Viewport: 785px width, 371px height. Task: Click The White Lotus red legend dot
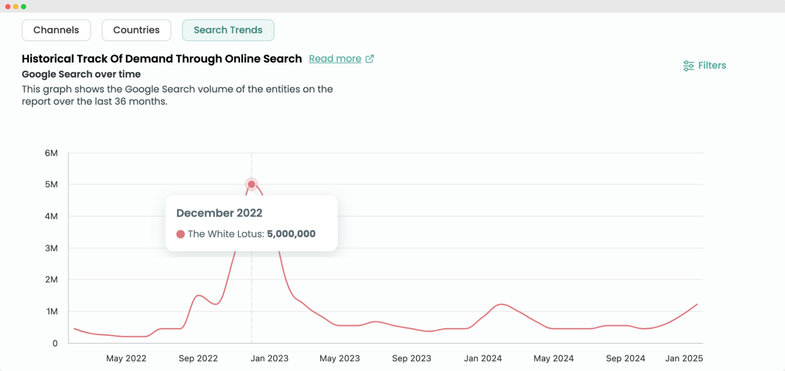[181, 234]
